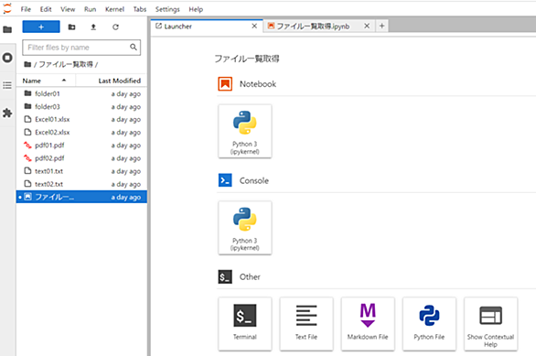The image size is (536, 356).
Task: Close the ファイル一覧取得.ipynb tab
Action: tap(367, 26)
